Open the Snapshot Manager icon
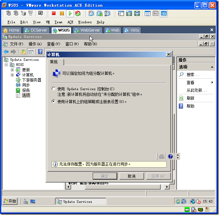Image resolution: width=219 pixels, height=215 pixels. point(107,13)
